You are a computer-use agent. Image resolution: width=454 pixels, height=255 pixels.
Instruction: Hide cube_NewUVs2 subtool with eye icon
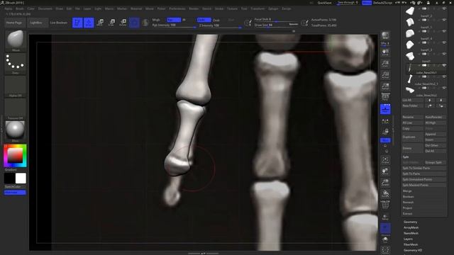(444, 88)
